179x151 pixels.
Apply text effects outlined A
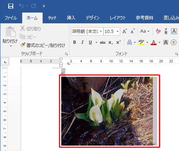pos(130,42)
